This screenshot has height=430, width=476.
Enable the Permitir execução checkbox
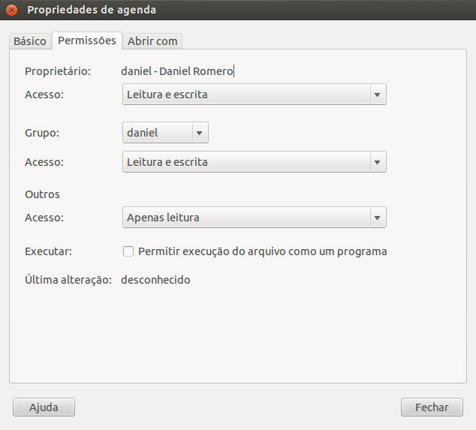(x=128, y=251)
